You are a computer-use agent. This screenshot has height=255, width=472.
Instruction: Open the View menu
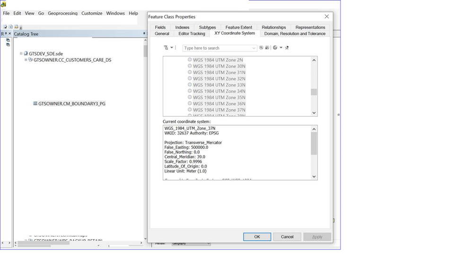pyautogui.click(x=29, y=13)
